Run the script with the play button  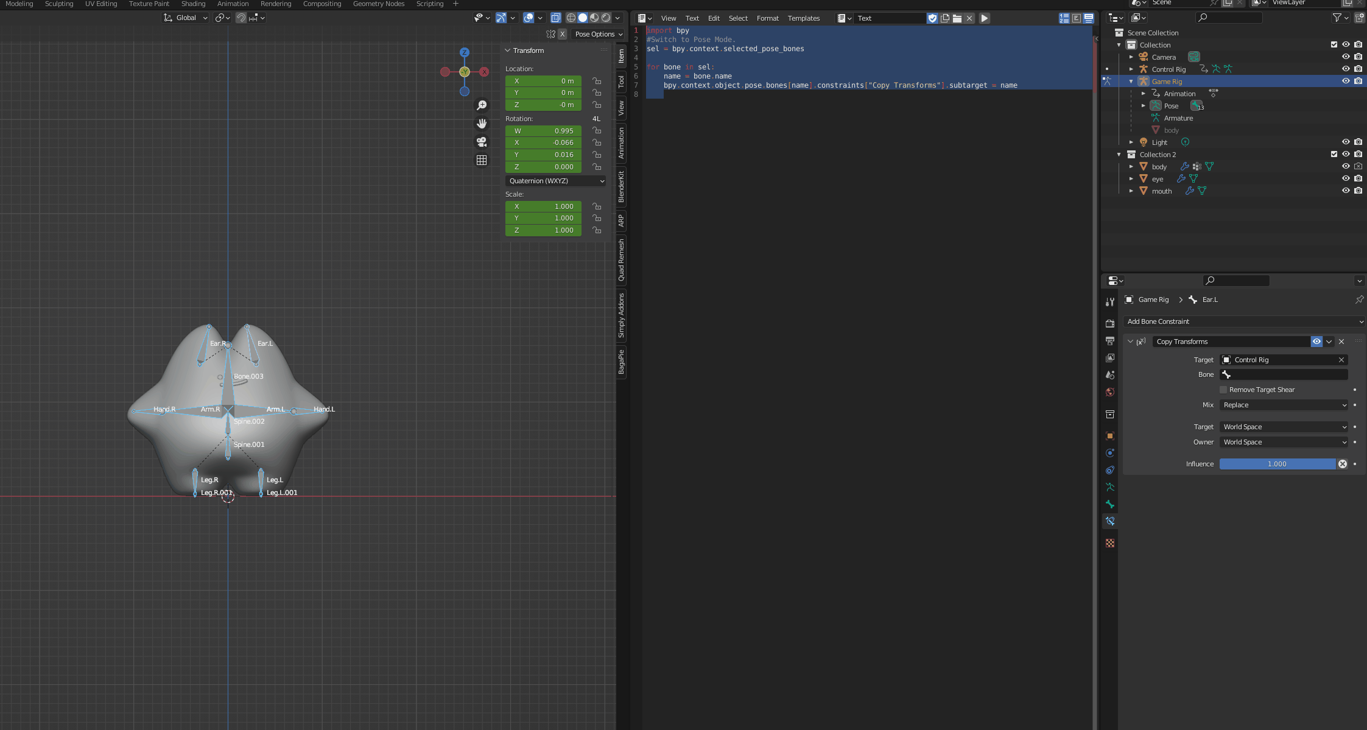pyautogui.click(x=985, y=18)
